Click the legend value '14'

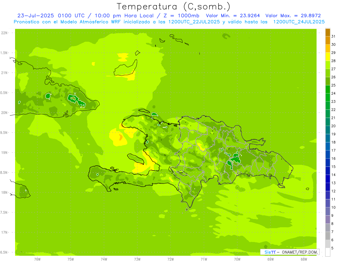333,175
